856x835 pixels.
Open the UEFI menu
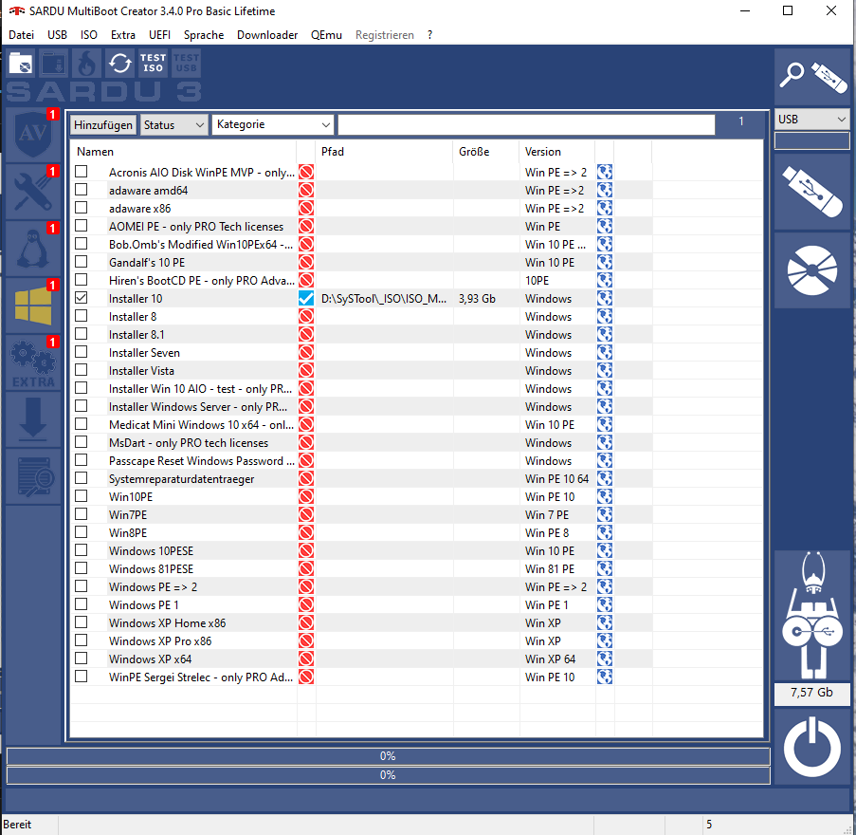159,35
